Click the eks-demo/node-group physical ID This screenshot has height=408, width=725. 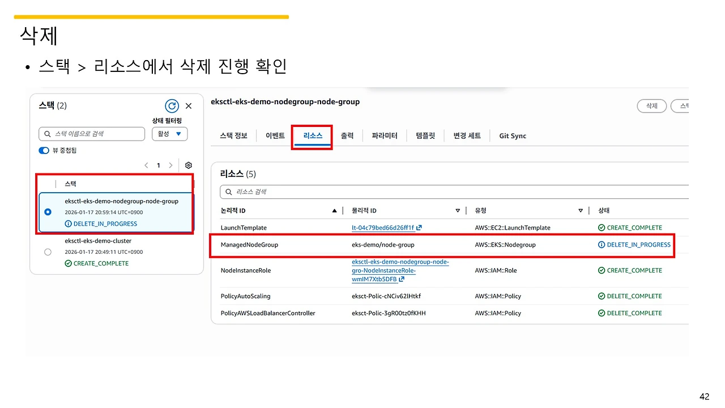coord(383,245)
